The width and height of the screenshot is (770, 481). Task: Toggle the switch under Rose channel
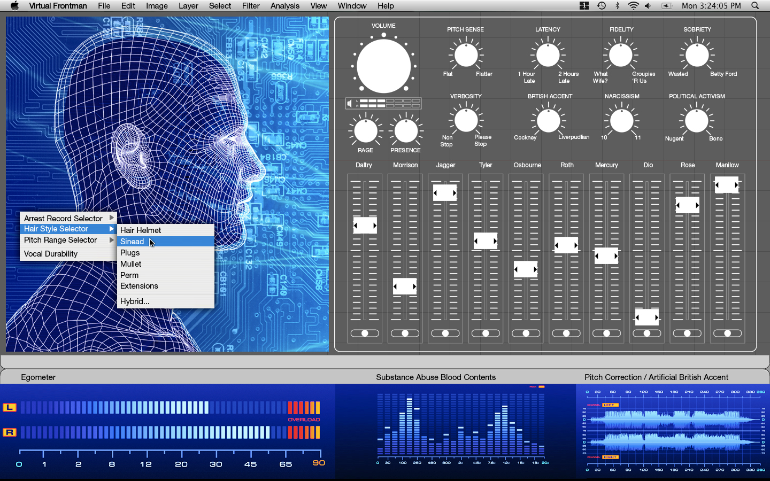point(688,333)
